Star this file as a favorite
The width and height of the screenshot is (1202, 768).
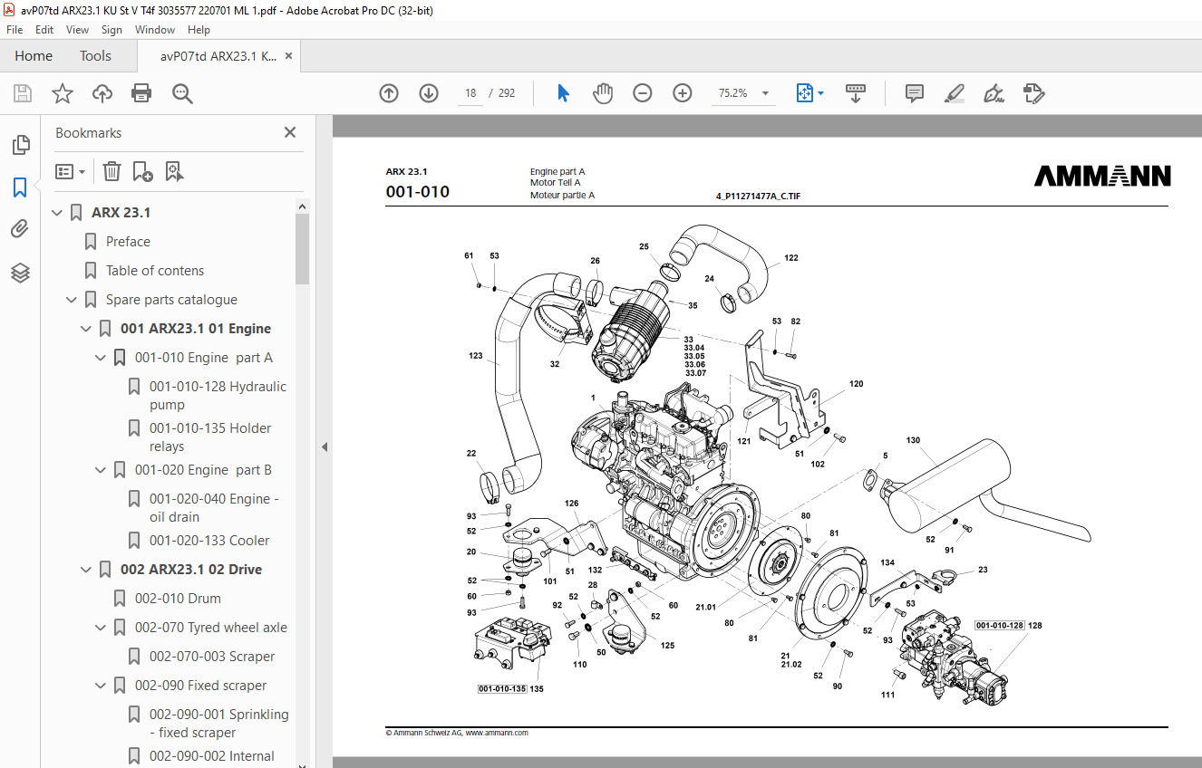[x=62, y=93]
